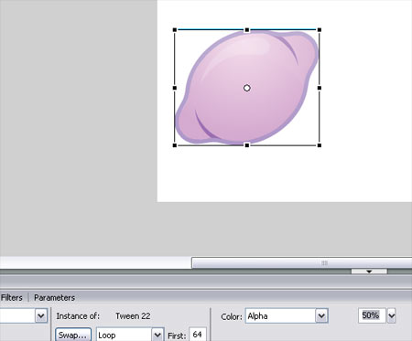Switch to the Parameters tab

(54, 297)
